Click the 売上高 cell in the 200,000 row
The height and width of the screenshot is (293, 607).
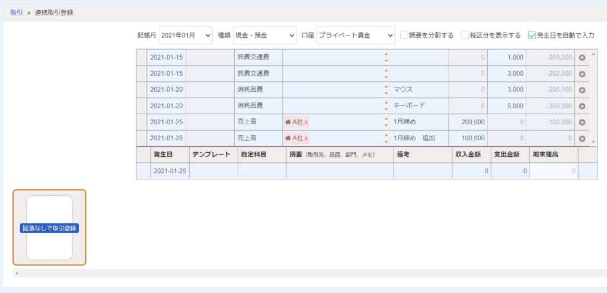coord(258,122)
